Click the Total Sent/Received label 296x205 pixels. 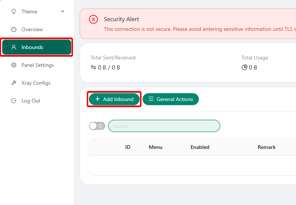tap(113, 58)
